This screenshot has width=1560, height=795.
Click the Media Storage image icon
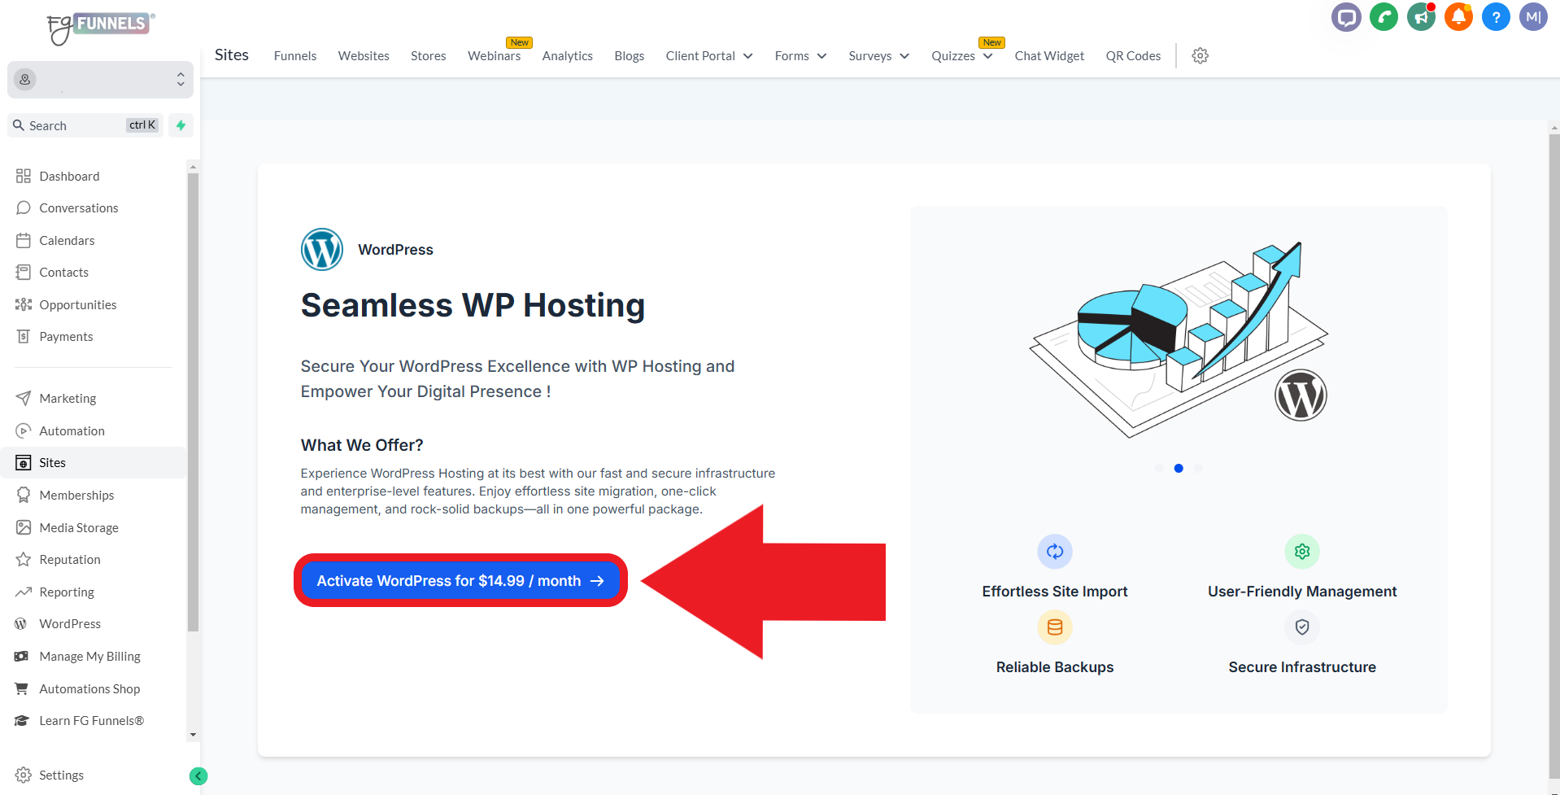(x=24, y=527)
